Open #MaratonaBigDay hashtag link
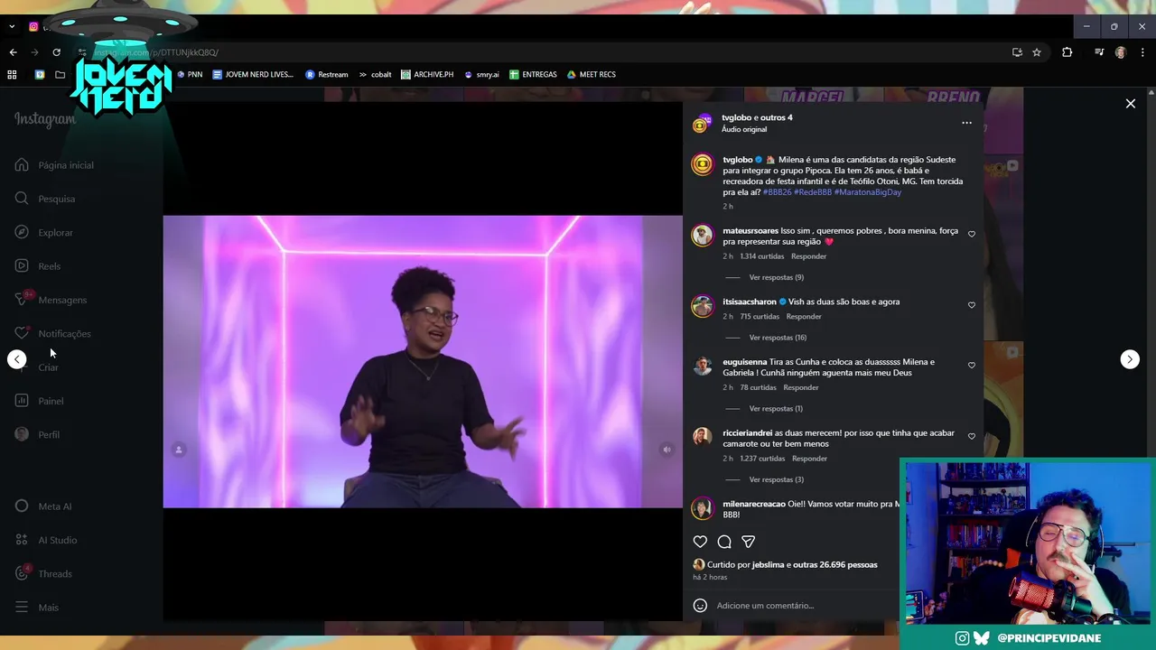Viewport: 1156px width, 650px height. tap(867, 192)
